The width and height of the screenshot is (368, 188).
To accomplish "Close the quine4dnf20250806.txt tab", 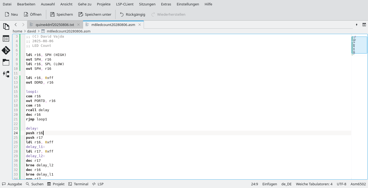I will click(78, 25).
